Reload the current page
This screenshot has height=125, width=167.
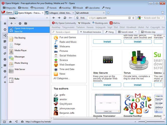65,18
